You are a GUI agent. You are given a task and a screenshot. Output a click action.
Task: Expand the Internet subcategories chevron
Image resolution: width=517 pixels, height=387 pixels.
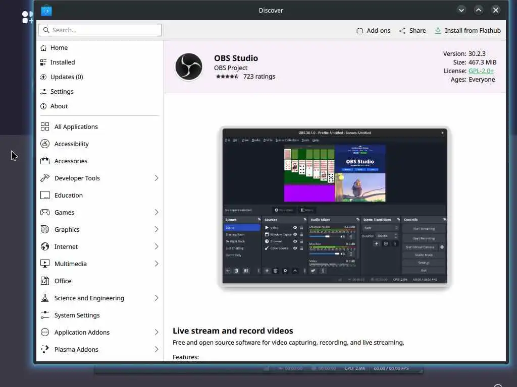point(157,246)
